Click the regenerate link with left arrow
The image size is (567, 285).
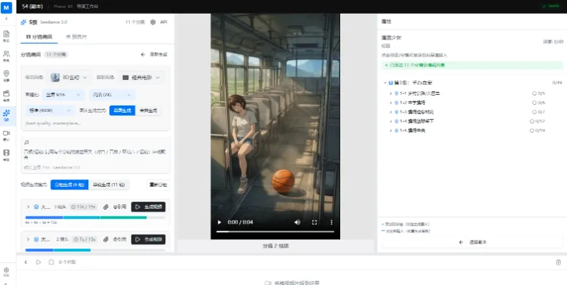click(x=154, y=55)
